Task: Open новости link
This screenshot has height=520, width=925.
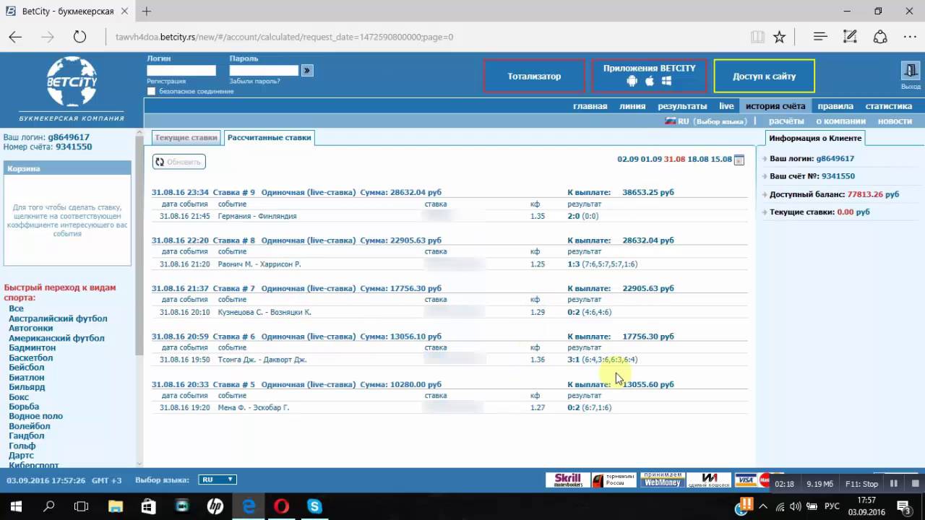Action: click(895, 121)
